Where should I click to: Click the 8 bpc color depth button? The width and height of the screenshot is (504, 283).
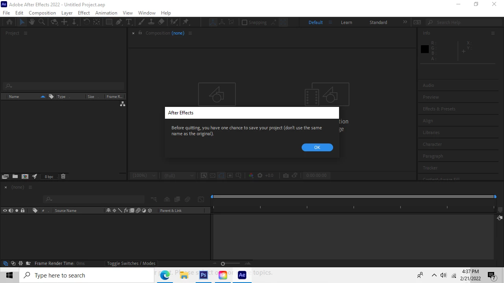(x=49, y=176)
